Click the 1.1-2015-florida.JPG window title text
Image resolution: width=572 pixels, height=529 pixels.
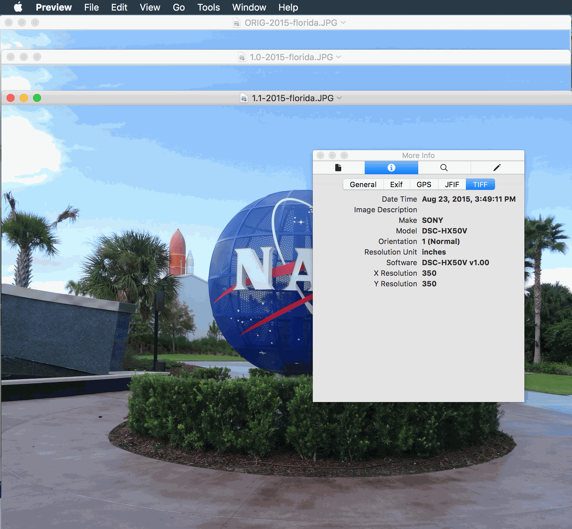pyautogui.click(x=293, y=98)
